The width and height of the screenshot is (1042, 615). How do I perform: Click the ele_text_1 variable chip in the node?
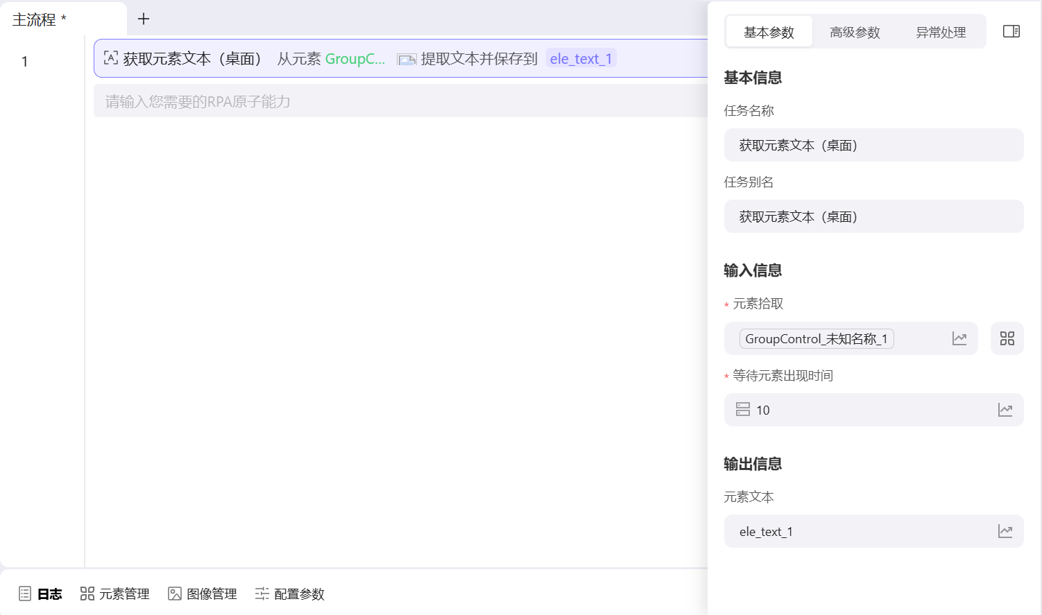click(x=581, y=58)
